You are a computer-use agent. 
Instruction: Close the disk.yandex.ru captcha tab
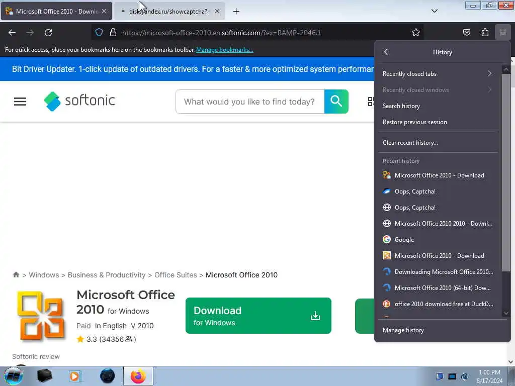click(217, 11)
